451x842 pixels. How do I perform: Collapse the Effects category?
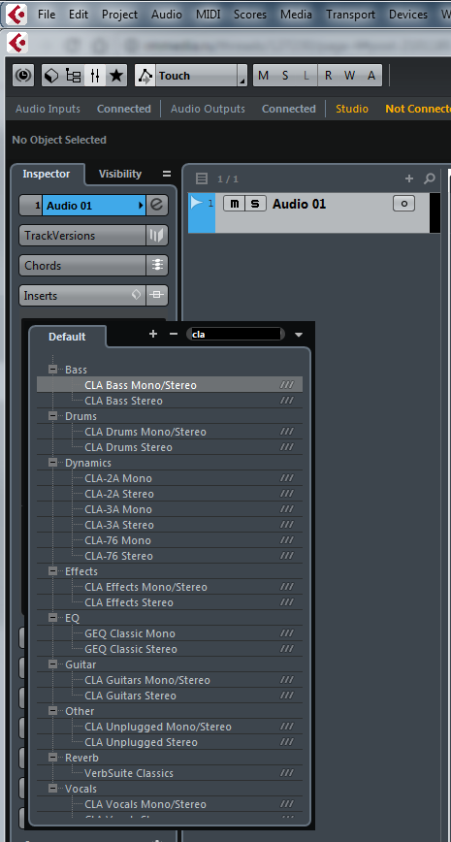52,571
